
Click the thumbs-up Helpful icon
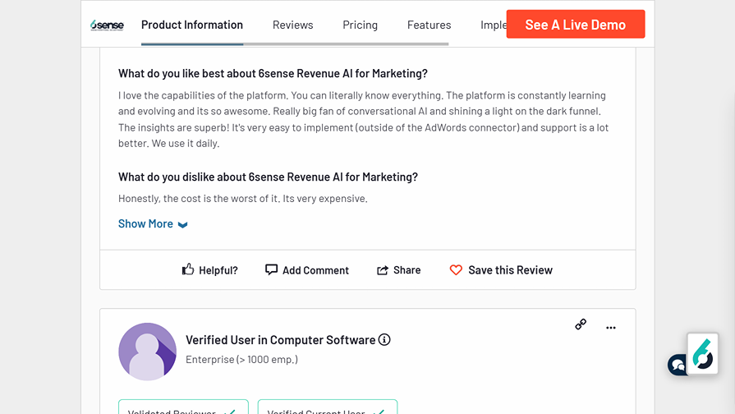pyautogui.click(x=188, y=269)
